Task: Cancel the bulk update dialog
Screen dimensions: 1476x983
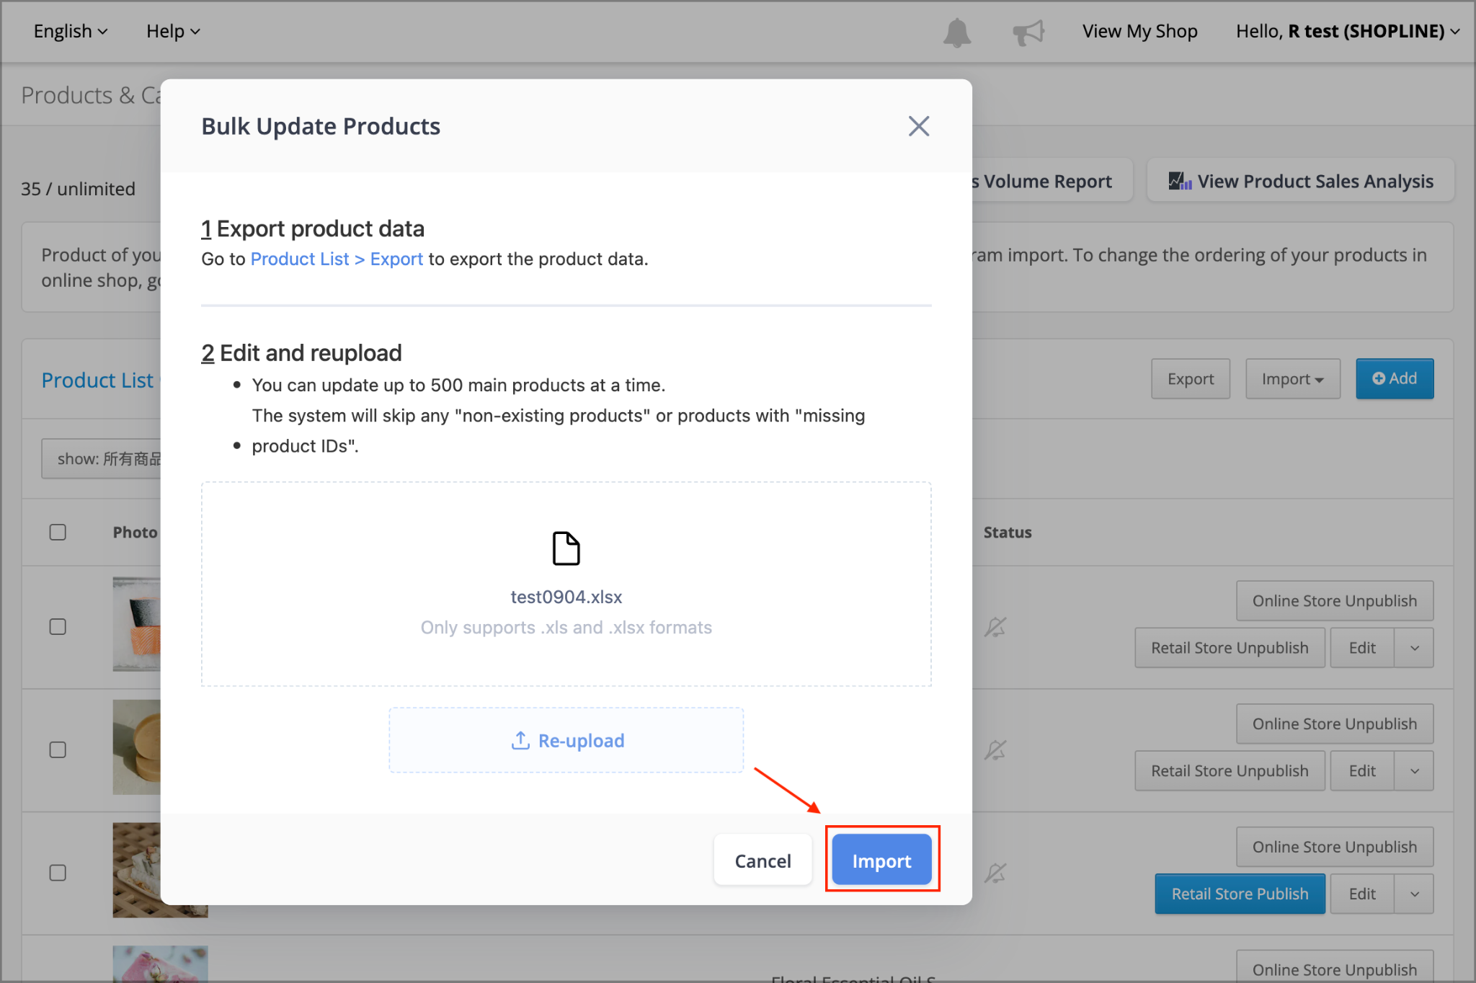Action: tap(763, 860)
